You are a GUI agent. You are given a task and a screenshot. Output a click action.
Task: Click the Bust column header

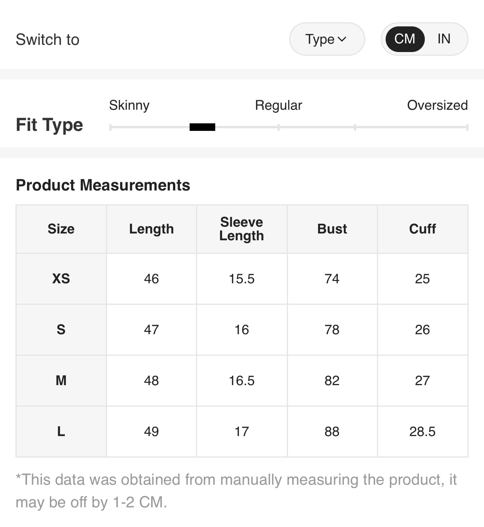pos(332,229)
